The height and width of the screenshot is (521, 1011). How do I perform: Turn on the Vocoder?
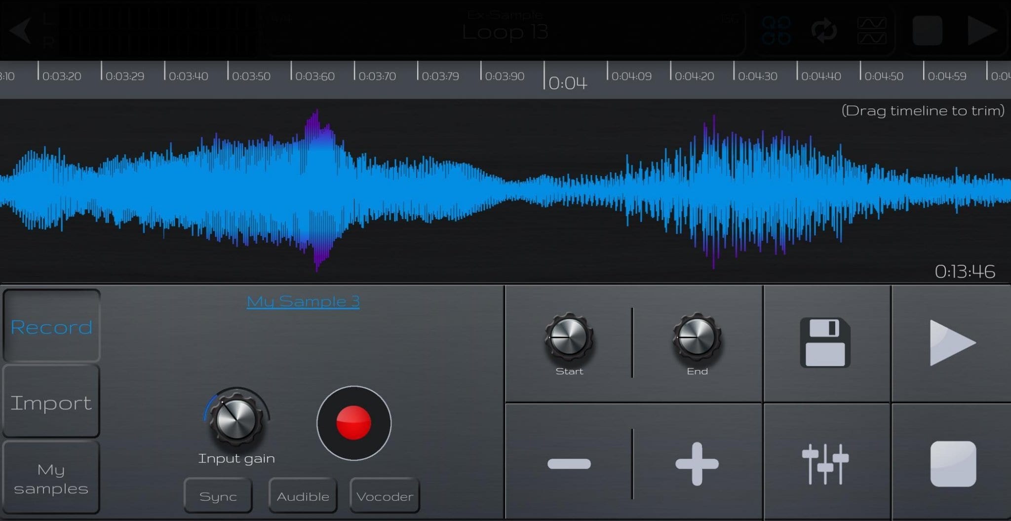384,495
